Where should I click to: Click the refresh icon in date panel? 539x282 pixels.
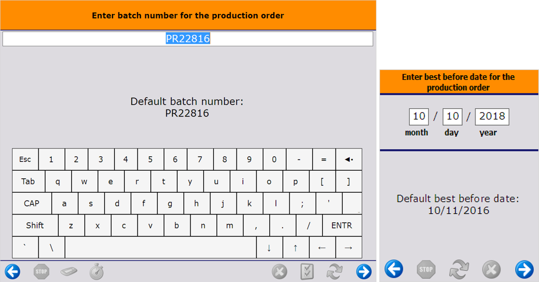tap(459, 269)
